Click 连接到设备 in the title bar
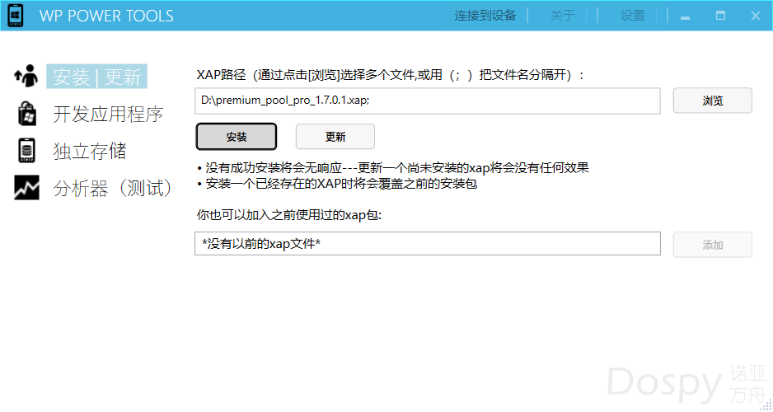 click(485, 16)
